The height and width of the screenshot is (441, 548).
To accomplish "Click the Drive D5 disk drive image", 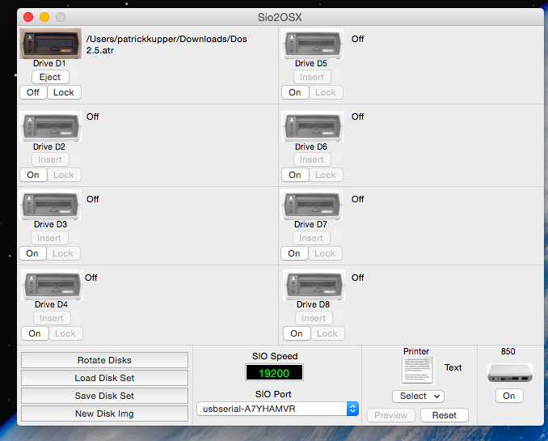I will [313, 44].
